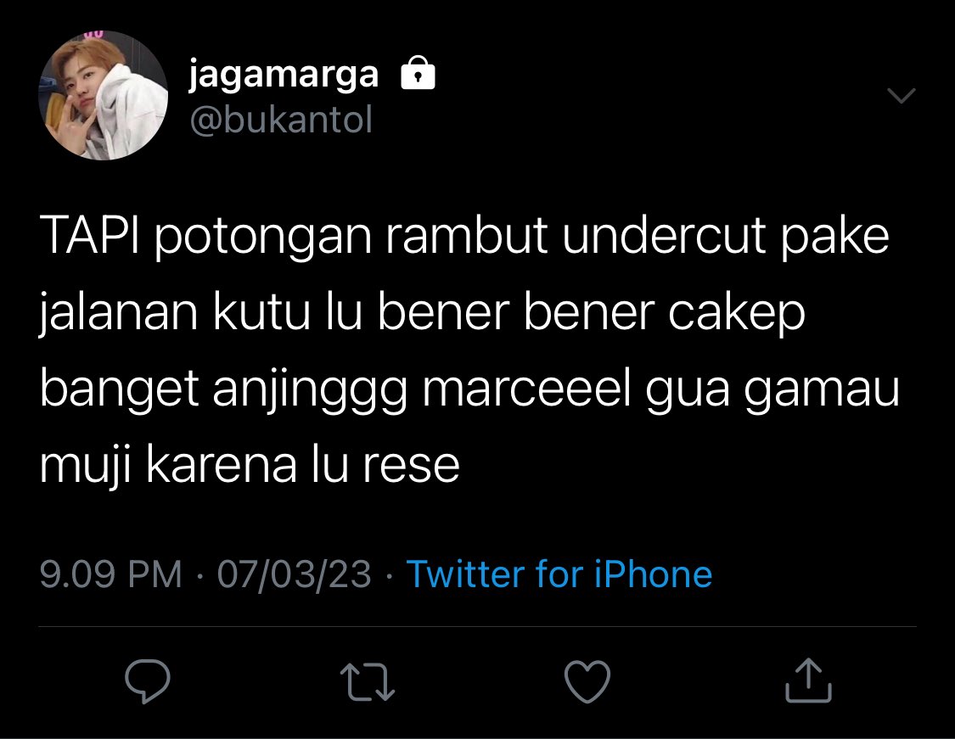Click the tweet line 'muji karena lu rese'
The width and height of the screenshot is (955, 739).
point(249,464)
